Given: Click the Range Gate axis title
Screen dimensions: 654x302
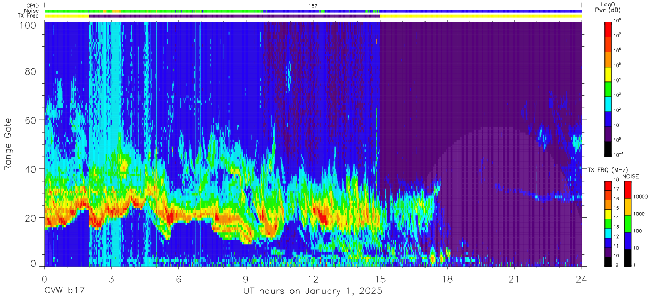Looking at the screenshot, I should pos(8,144).
